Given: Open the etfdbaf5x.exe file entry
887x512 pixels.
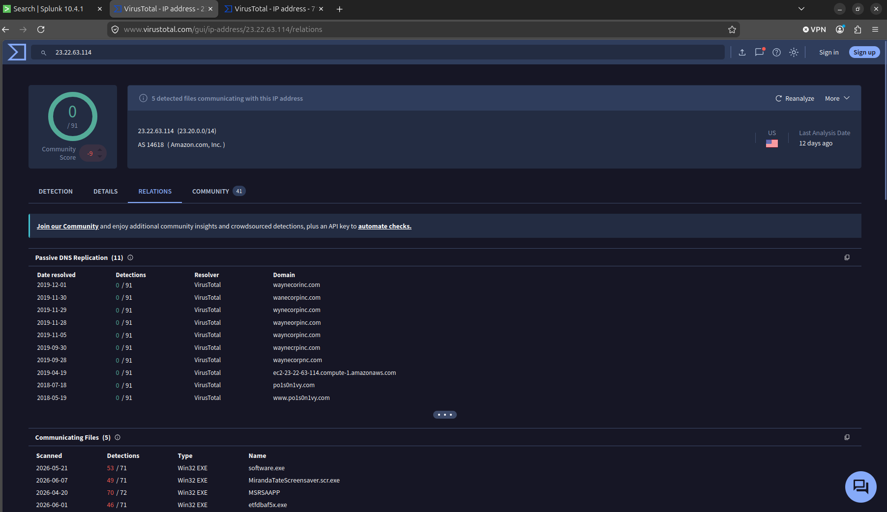Looking at the screenshot, I should (x=267, y=505).
